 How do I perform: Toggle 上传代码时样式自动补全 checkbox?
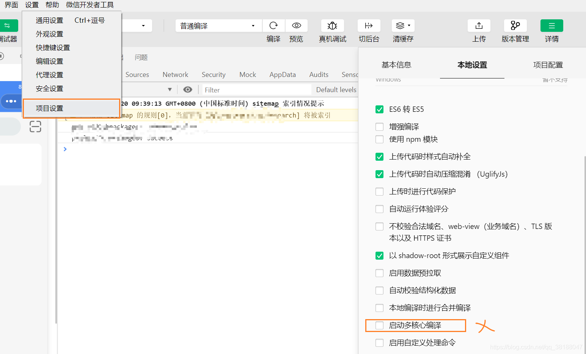pos(379,157)
